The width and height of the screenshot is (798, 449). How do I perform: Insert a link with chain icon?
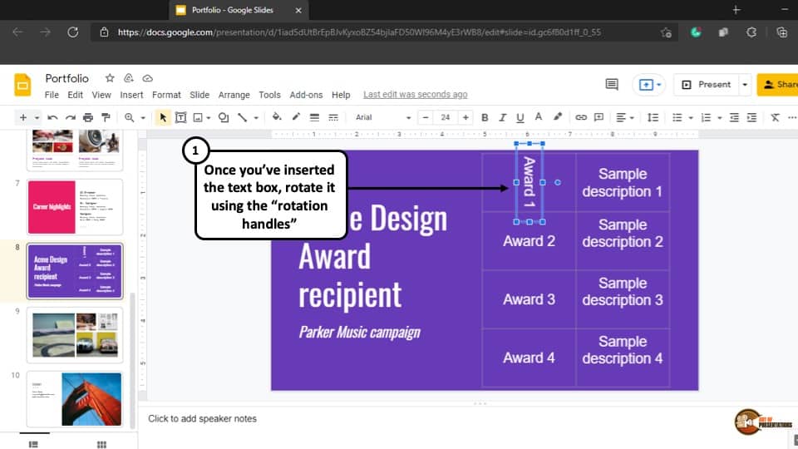[581, 117]
